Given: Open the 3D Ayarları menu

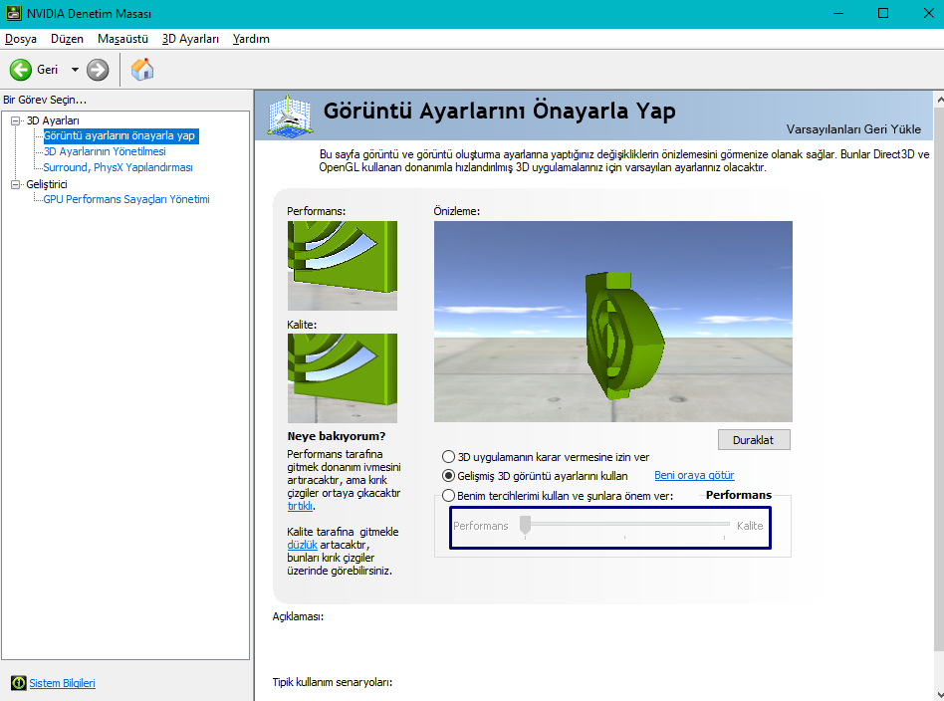Looking at the screenshot, I should pos(190,39).
